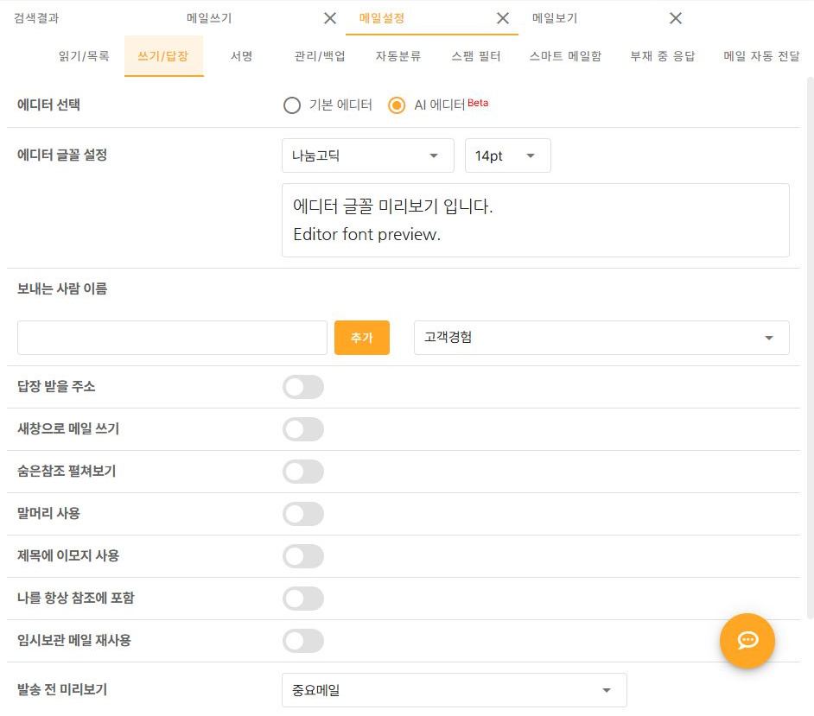Image resolution: width=814 pixels, height=716 pixels.
Task: Open the 메일 자동 전달 settings tab
Action: pyautogui.click(x=761, y=56)
